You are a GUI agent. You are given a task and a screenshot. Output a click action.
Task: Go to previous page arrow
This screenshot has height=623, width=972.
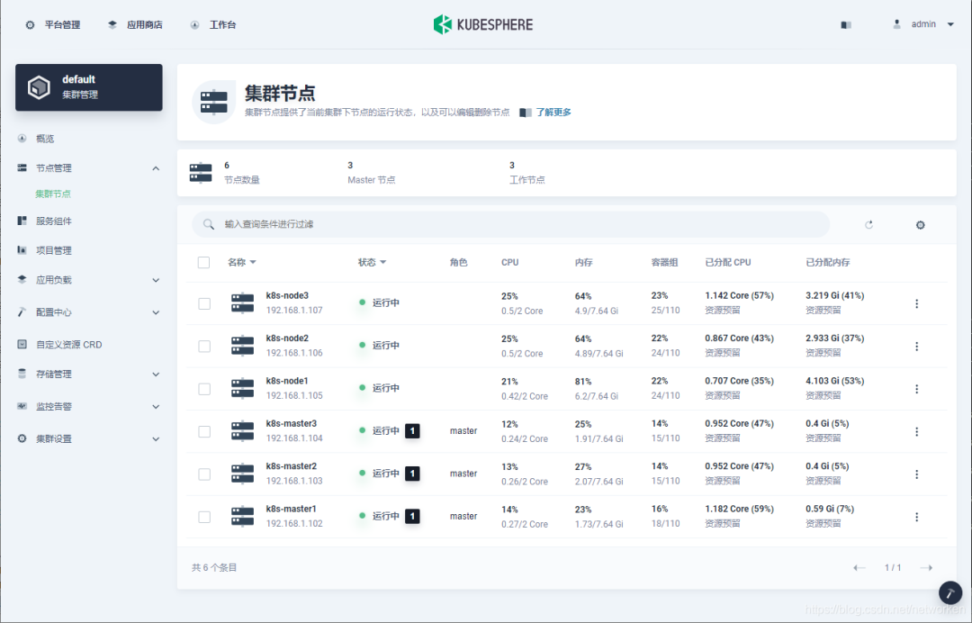(859, 568)
